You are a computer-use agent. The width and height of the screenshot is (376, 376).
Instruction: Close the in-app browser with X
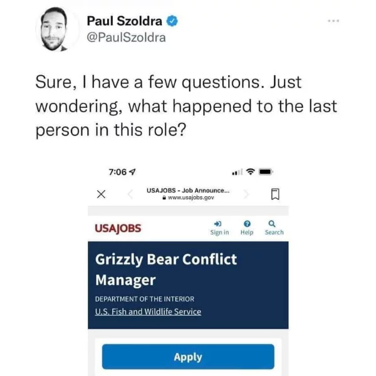tap(101, 194)
